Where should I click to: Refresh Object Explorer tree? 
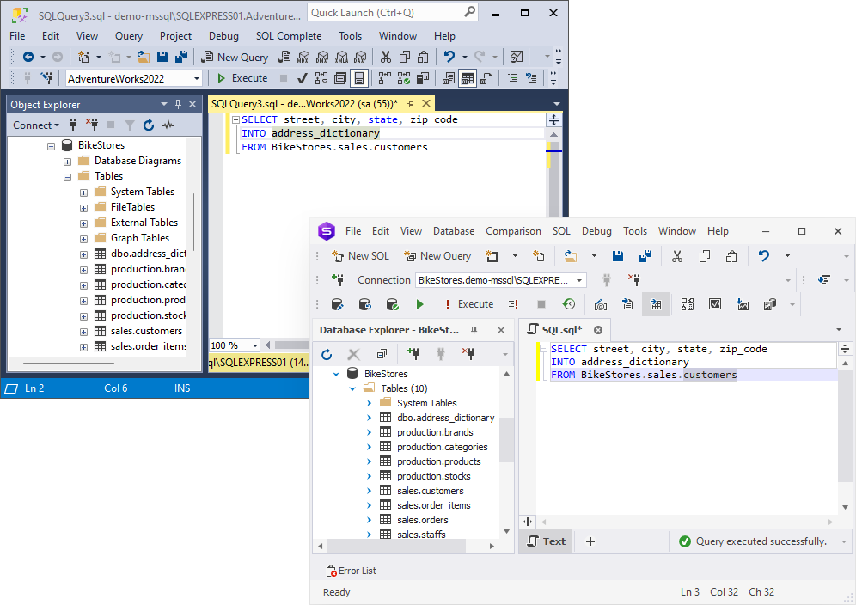[149, 125]
